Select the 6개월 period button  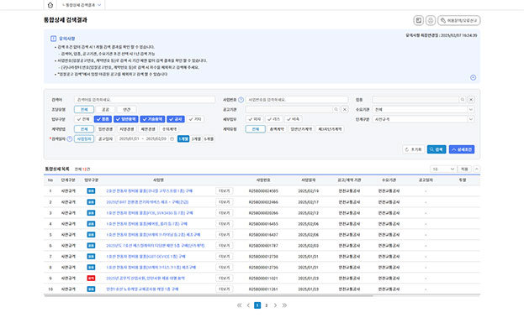[209, 139]
